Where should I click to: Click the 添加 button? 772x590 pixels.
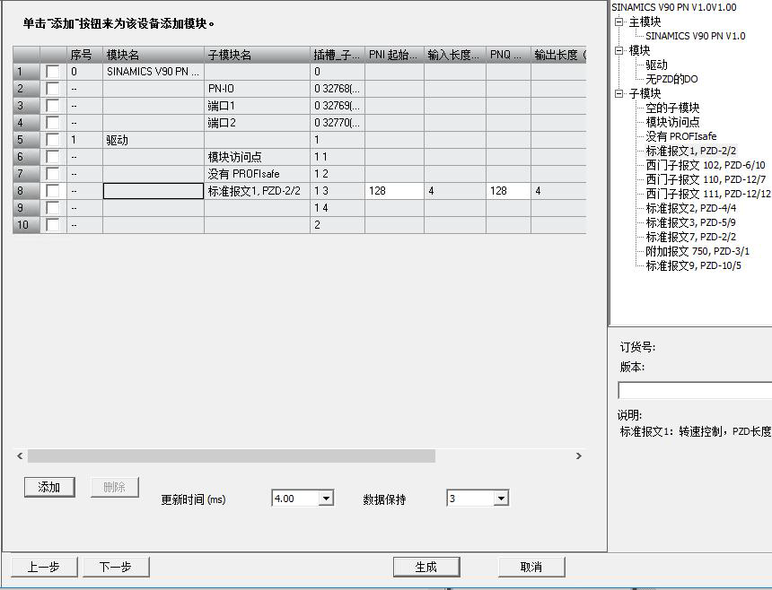49,487
